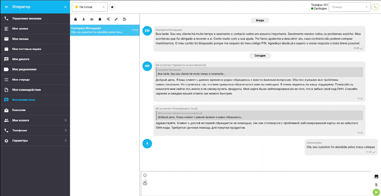Click the green phone call button
The height and width of the screenshot is (196, 381).
point(375,7)
